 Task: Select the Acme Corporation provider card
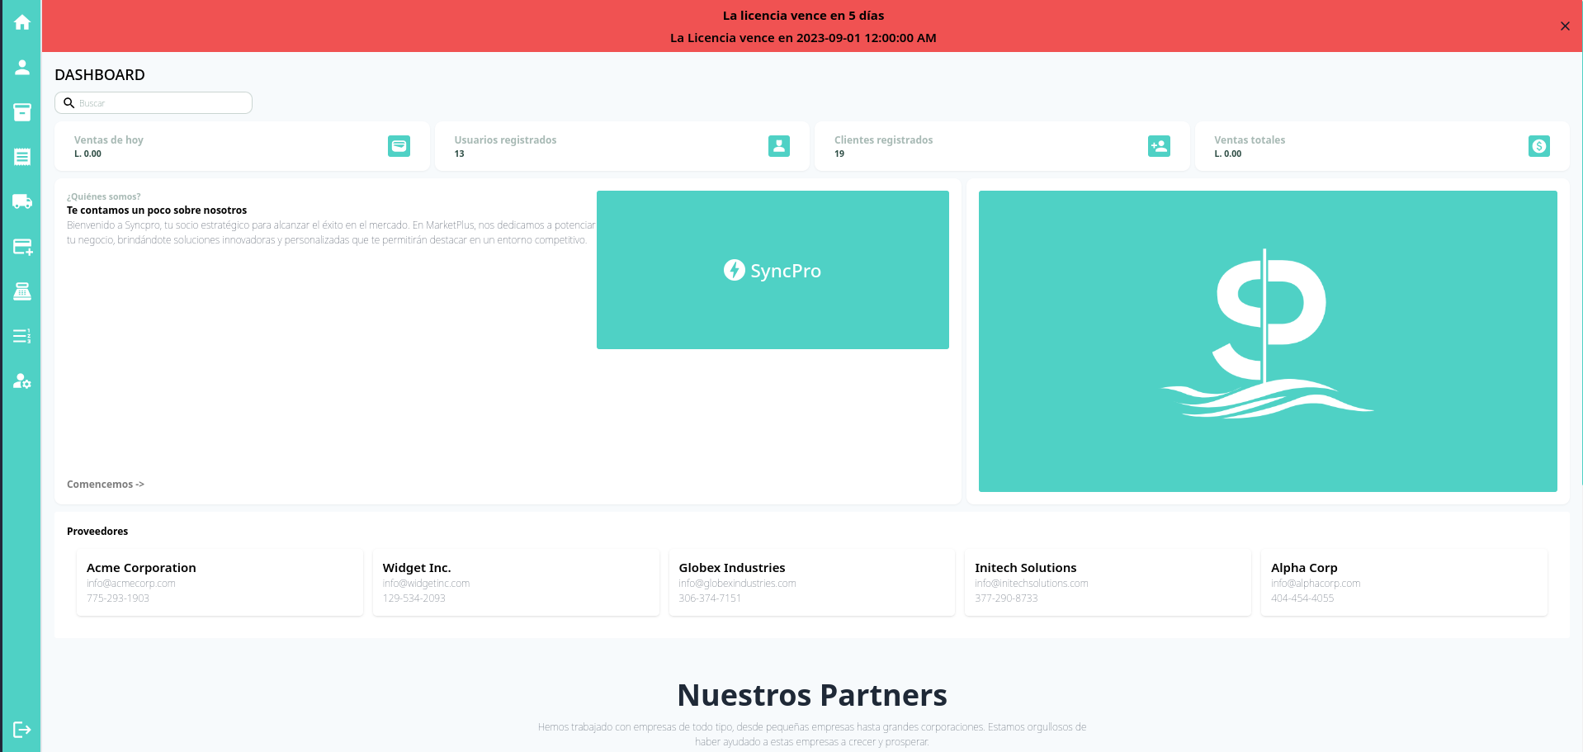[220, 583]
